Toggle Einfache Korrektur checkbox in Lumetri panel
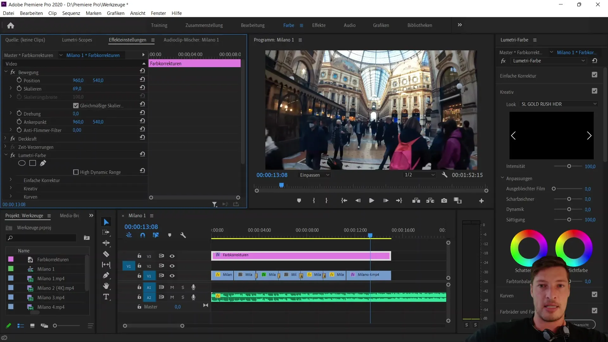The height and width of the screenshot is (342, 608). tap(594, 75)
